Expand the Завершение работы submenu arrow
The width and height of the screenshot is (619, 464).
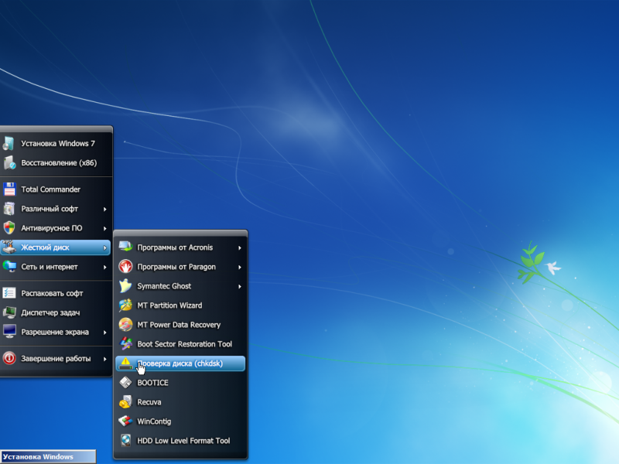pos(105,359)
